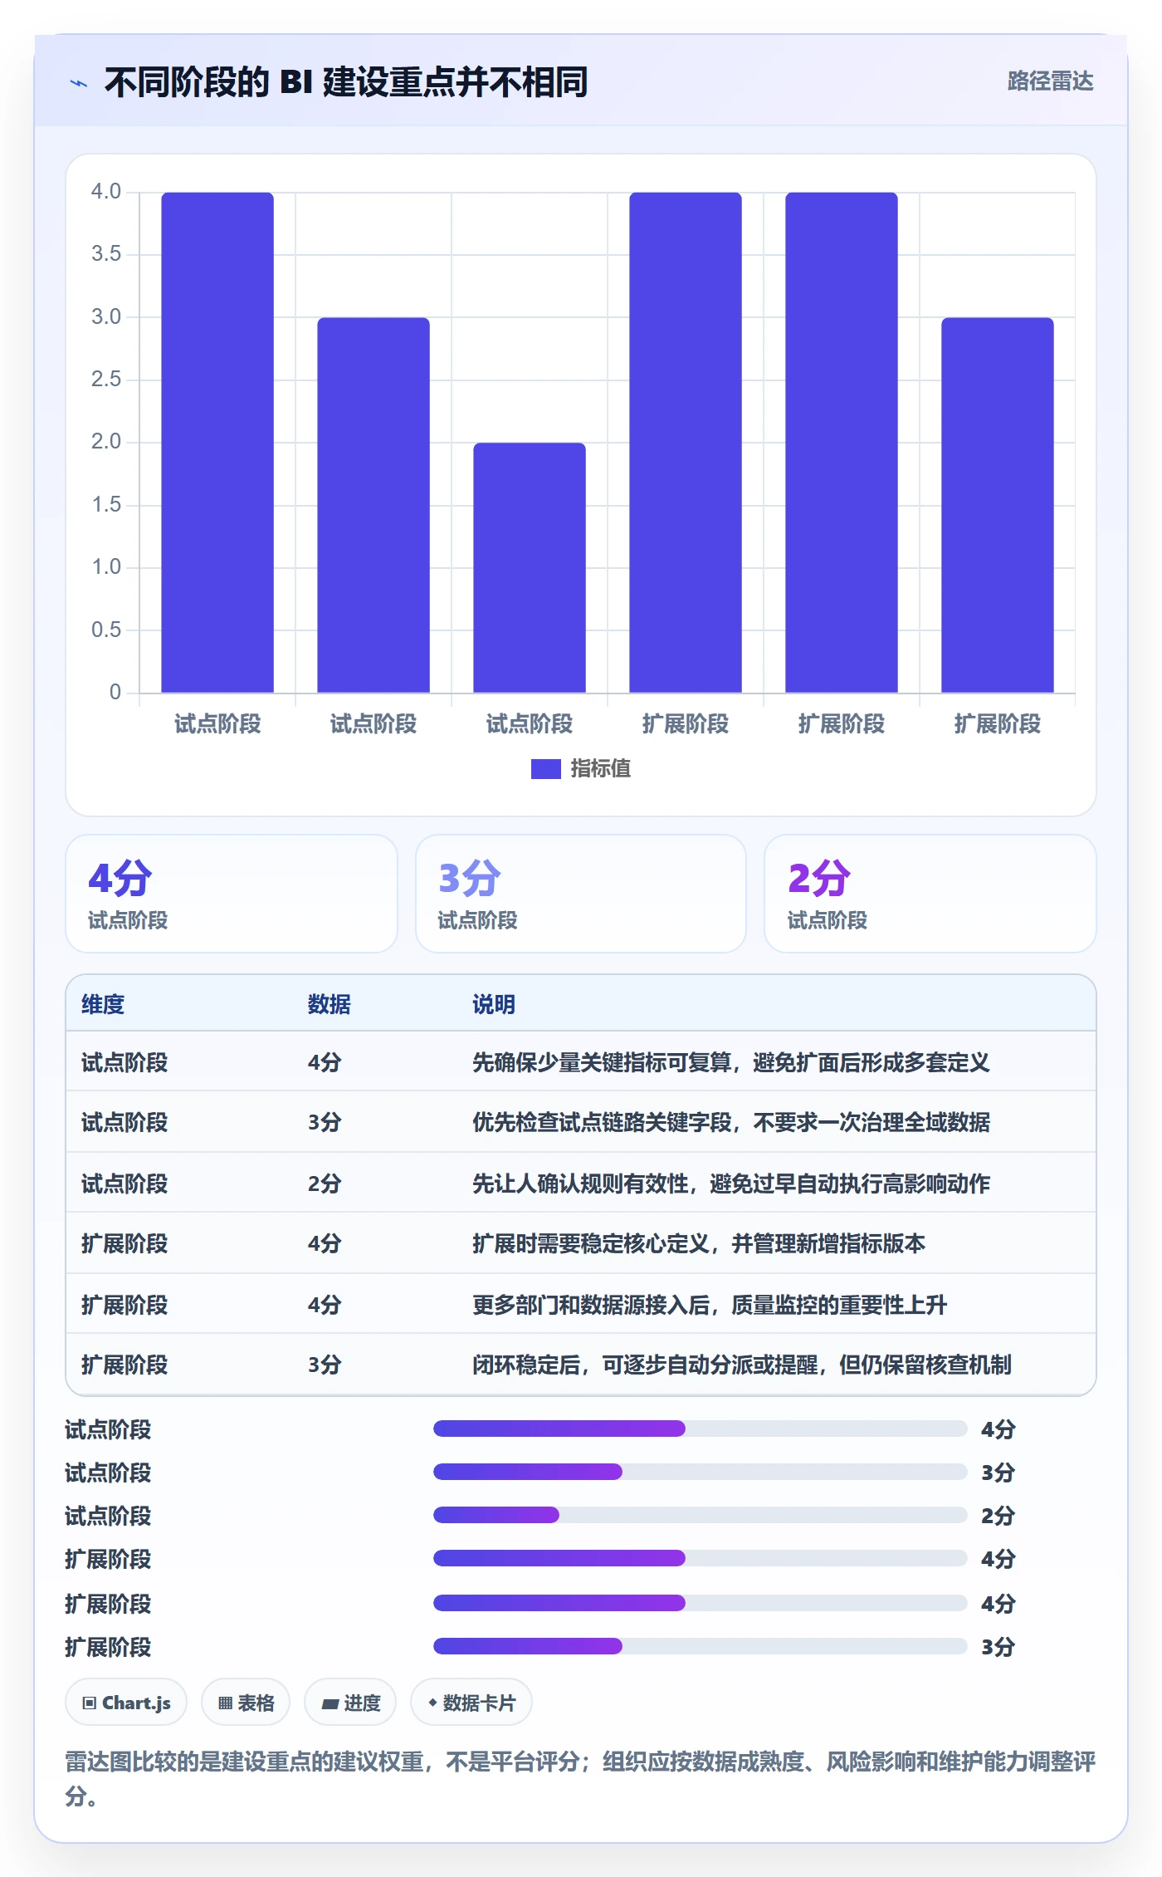
Task: Click the row 更多部门和数据源接入后
Action: coord(581,1304)
